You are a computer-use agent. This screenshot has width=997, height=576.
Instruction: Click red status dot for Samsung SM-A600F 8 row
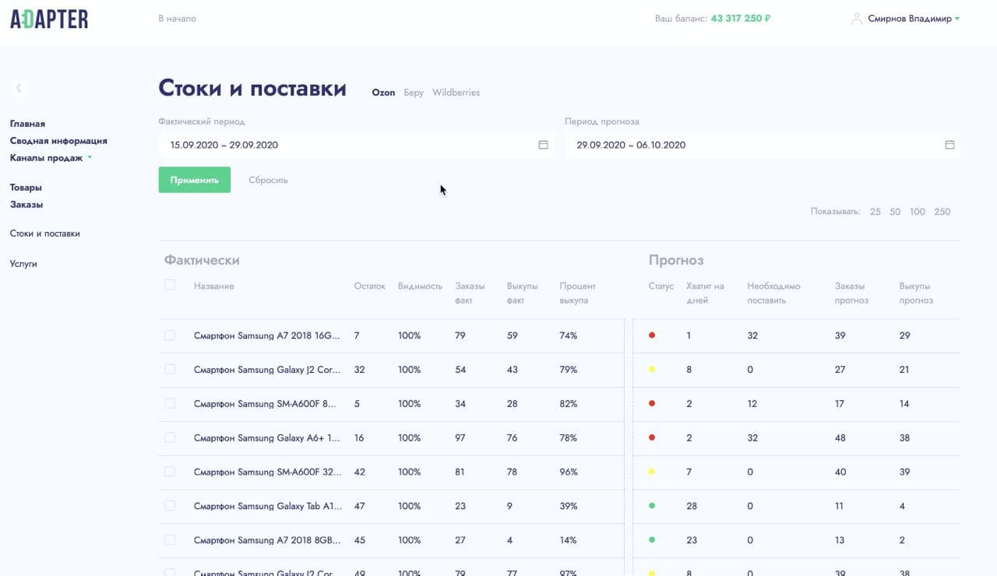click(652, 404)
